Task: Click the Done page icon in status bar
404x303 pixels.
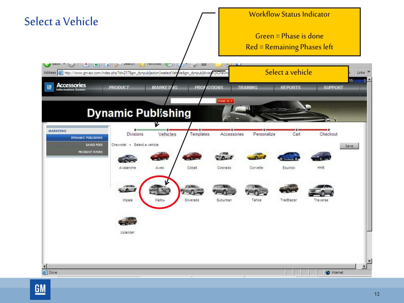Action: click(45, 272)
